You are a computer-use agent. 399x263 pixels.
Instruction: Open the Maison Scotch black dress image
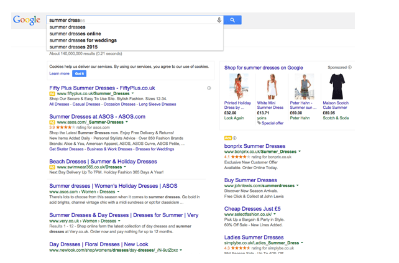[336, 86]
